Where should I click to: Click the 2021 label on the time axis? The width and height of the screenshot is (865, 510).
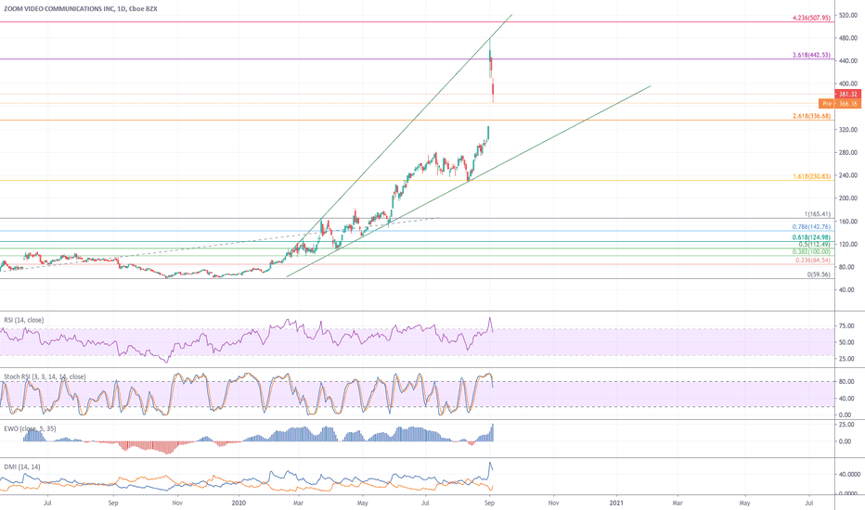pyautogui.click(x=616, y=503)
